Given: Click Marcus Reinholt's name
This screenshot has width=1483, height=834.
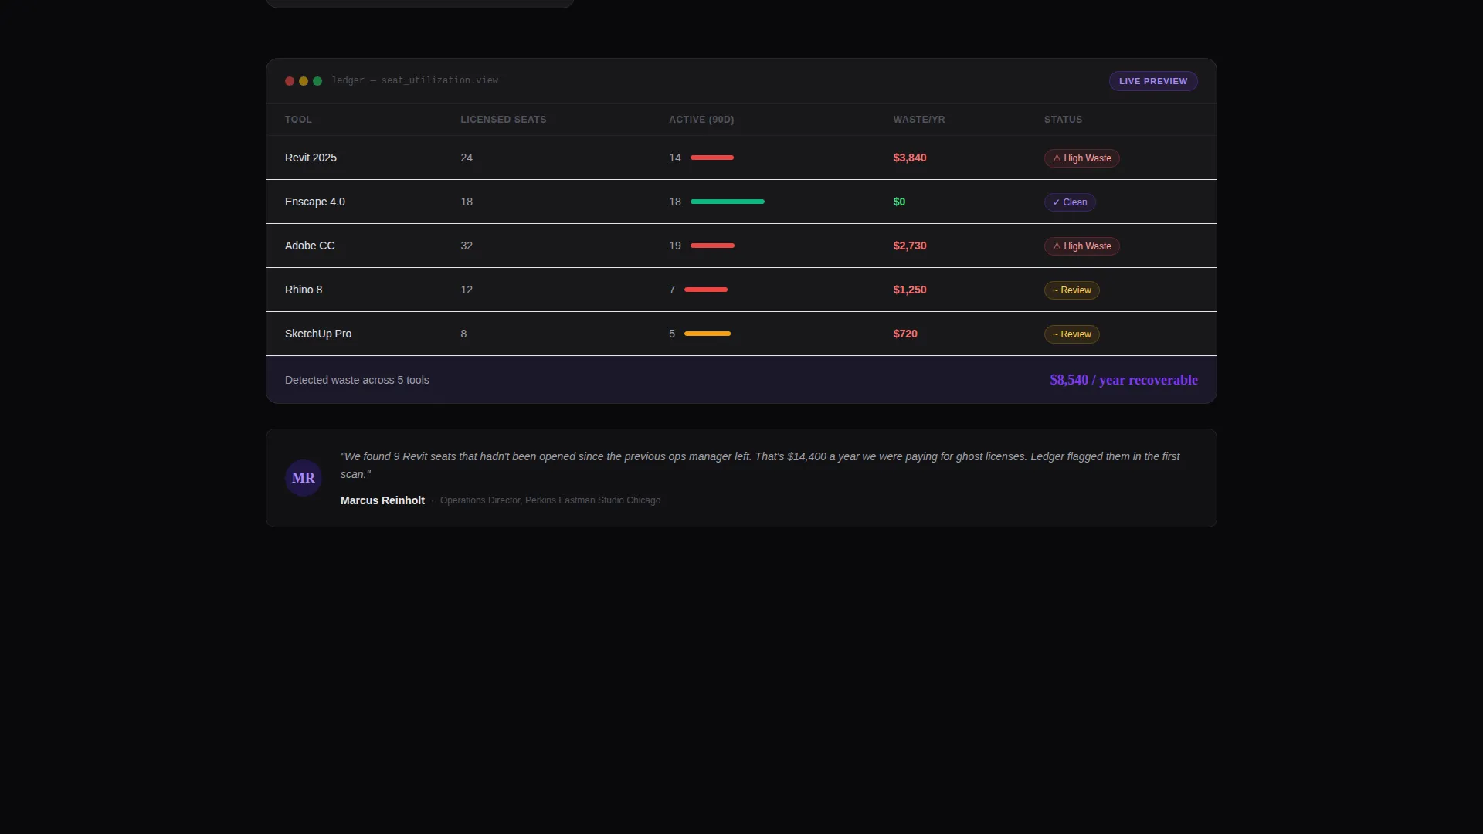Looking at the screenshot, I should [382, 500].
